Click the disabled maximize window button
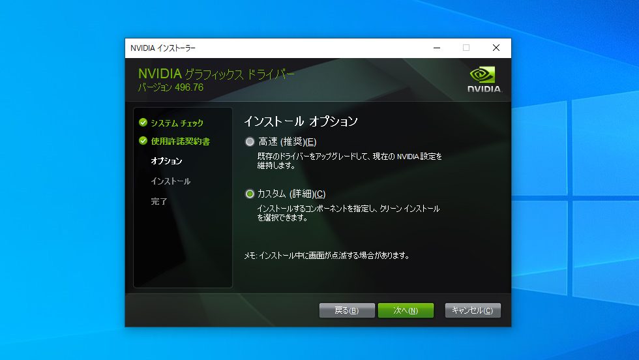Image resolution: width=639 pixels, height=360 pixels. coord(466,48)
